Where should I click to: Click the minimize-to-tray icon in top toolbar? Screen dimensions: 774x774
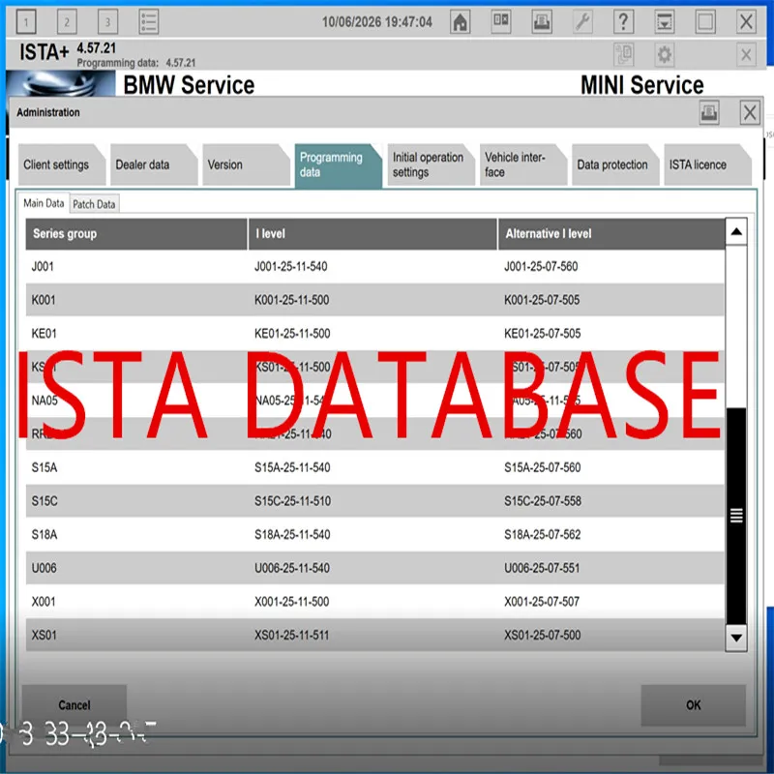pyautogui.click(x=665, y=21)
